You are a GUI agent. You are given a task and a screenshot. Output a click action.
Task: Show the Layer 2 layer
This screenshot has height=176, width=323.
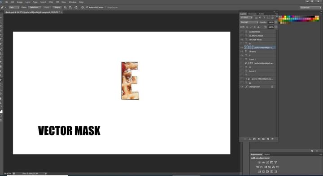coord(242,71)
